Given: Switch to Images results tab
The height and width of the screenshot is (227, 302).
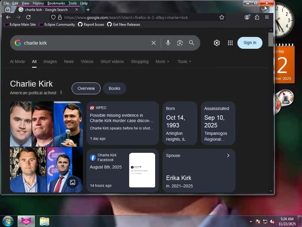Looking at the screenshot, I should (50, 61).
